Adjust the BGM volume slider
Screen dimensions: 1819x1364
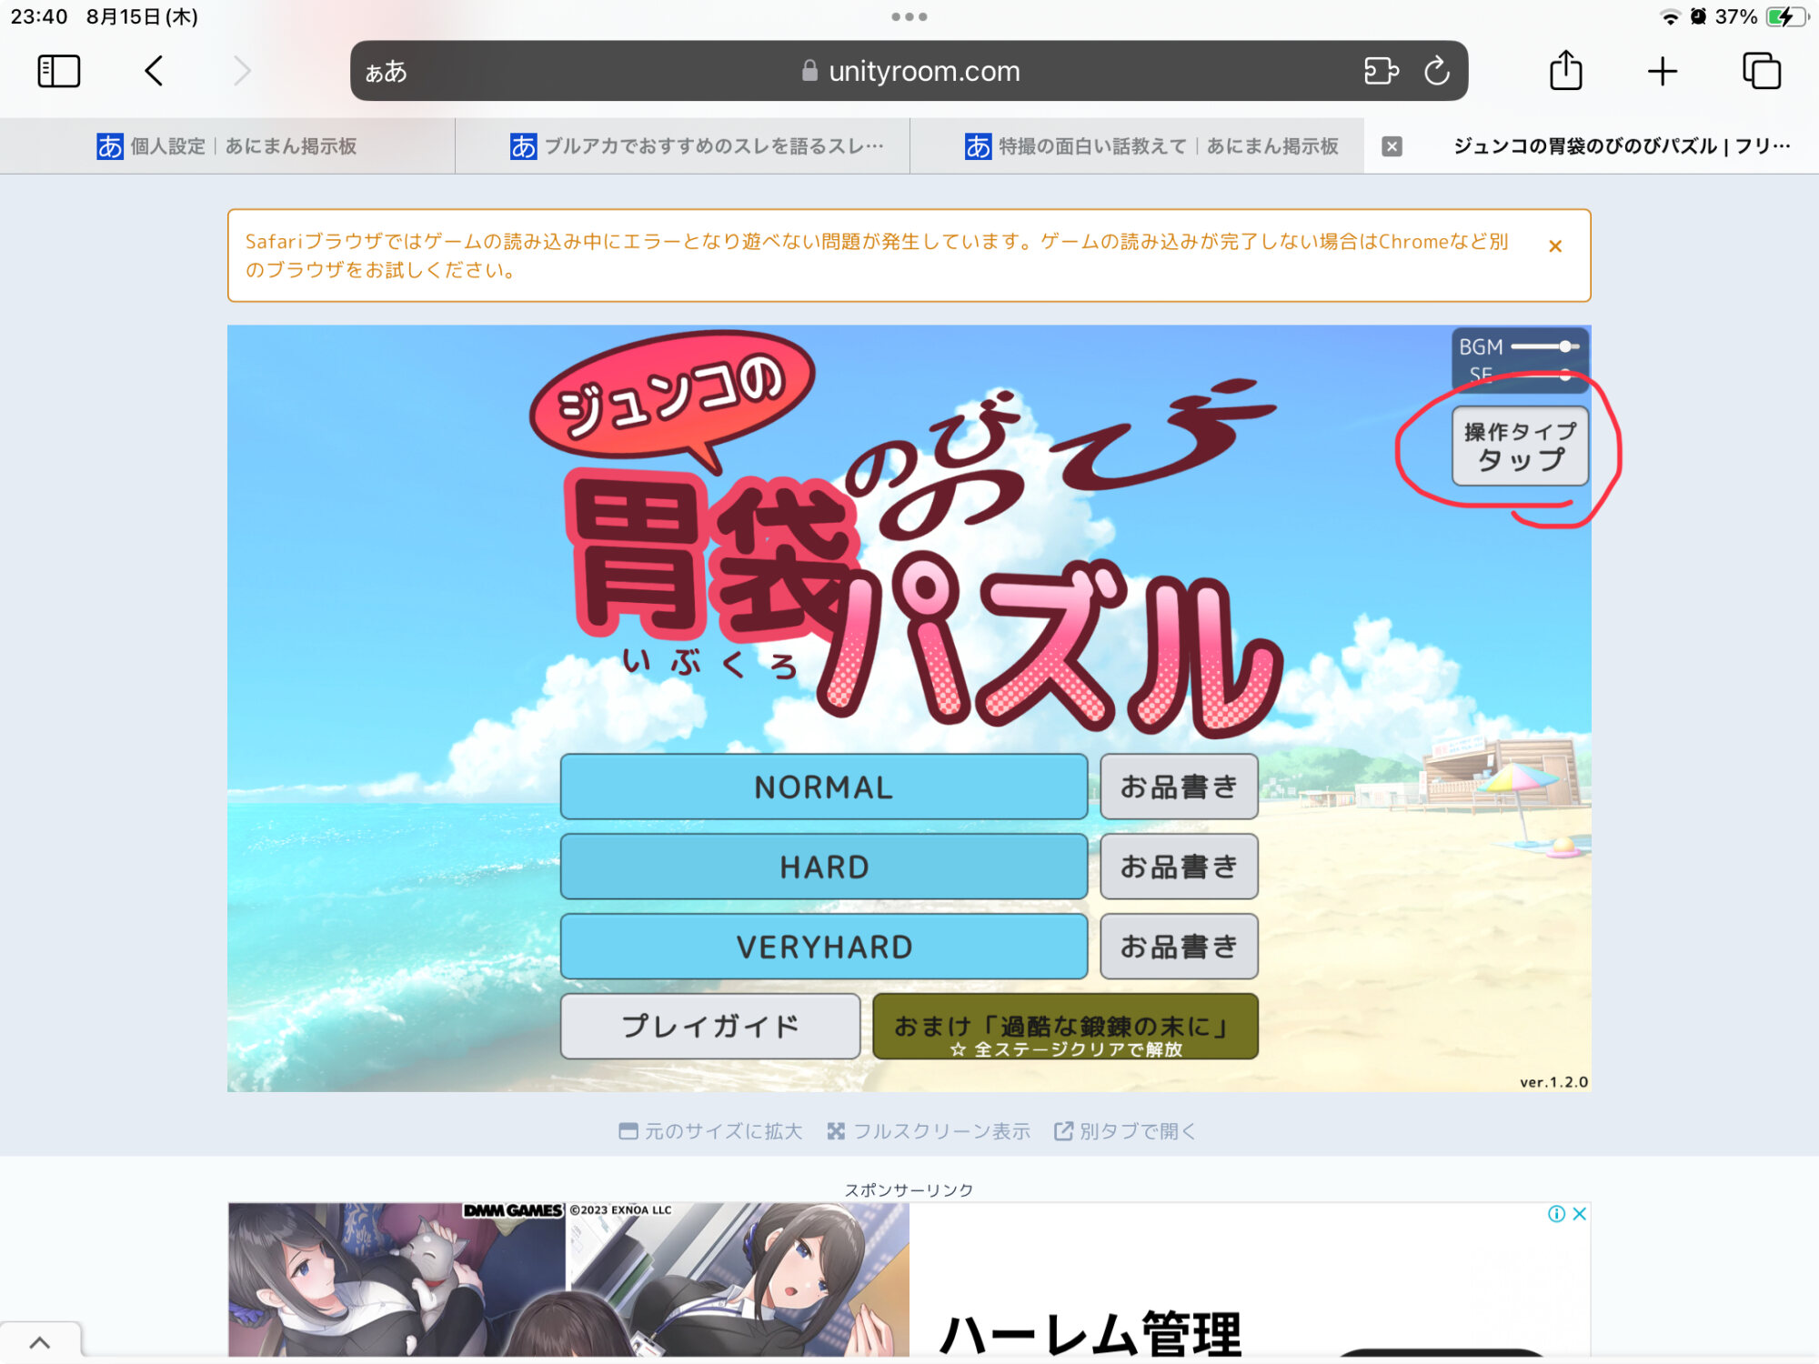click(x=1563, y=346)
